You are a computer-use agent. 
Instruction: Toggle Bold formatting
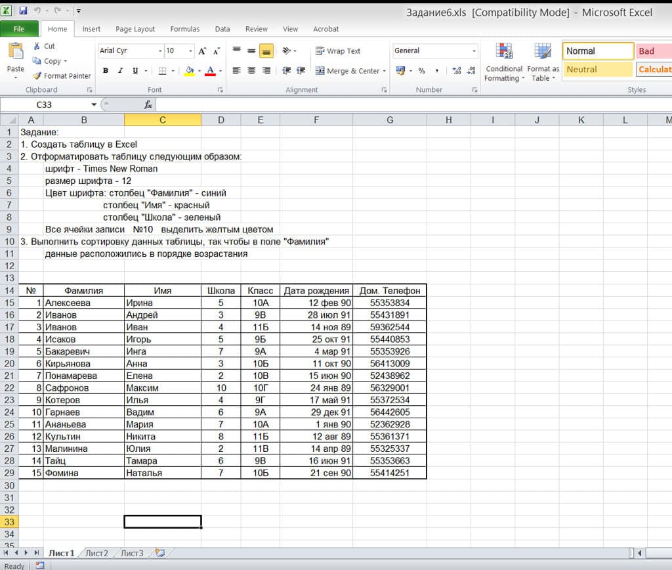106,71
